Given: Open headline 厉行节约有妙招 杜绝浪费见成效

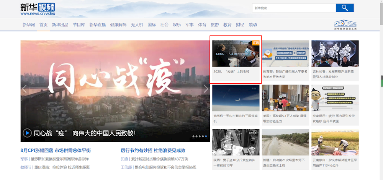Looking at the screenshot, I should coord(153,151).
